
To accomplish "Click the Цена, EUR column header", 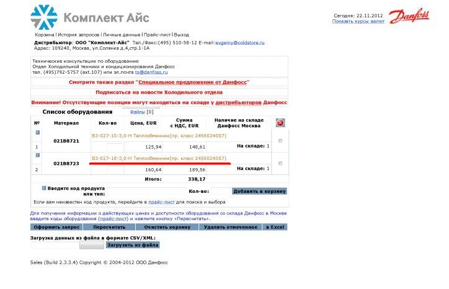I will 143,123.
